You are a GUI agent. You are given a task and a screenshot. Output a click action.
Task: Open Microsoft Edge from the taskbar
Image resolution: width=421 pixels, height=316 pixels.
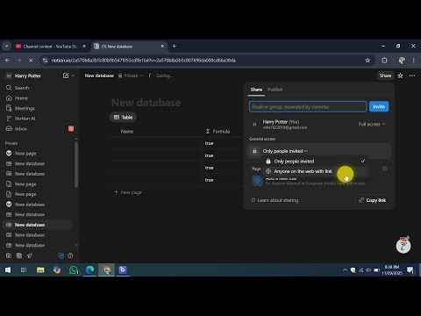89,270
